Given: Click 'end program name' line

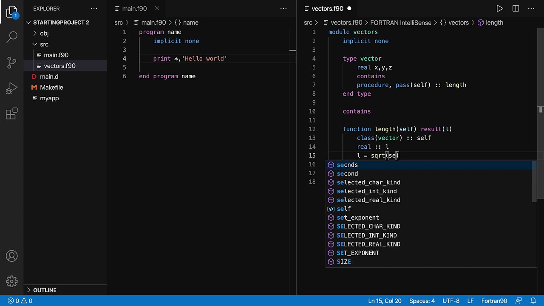Looking at the screenshot, I should (x=167, y=76).
